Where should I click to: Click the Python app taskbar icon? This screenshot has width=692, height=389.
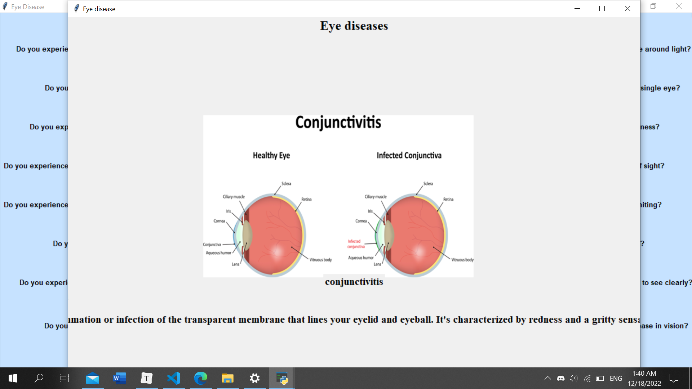[282, 378]
